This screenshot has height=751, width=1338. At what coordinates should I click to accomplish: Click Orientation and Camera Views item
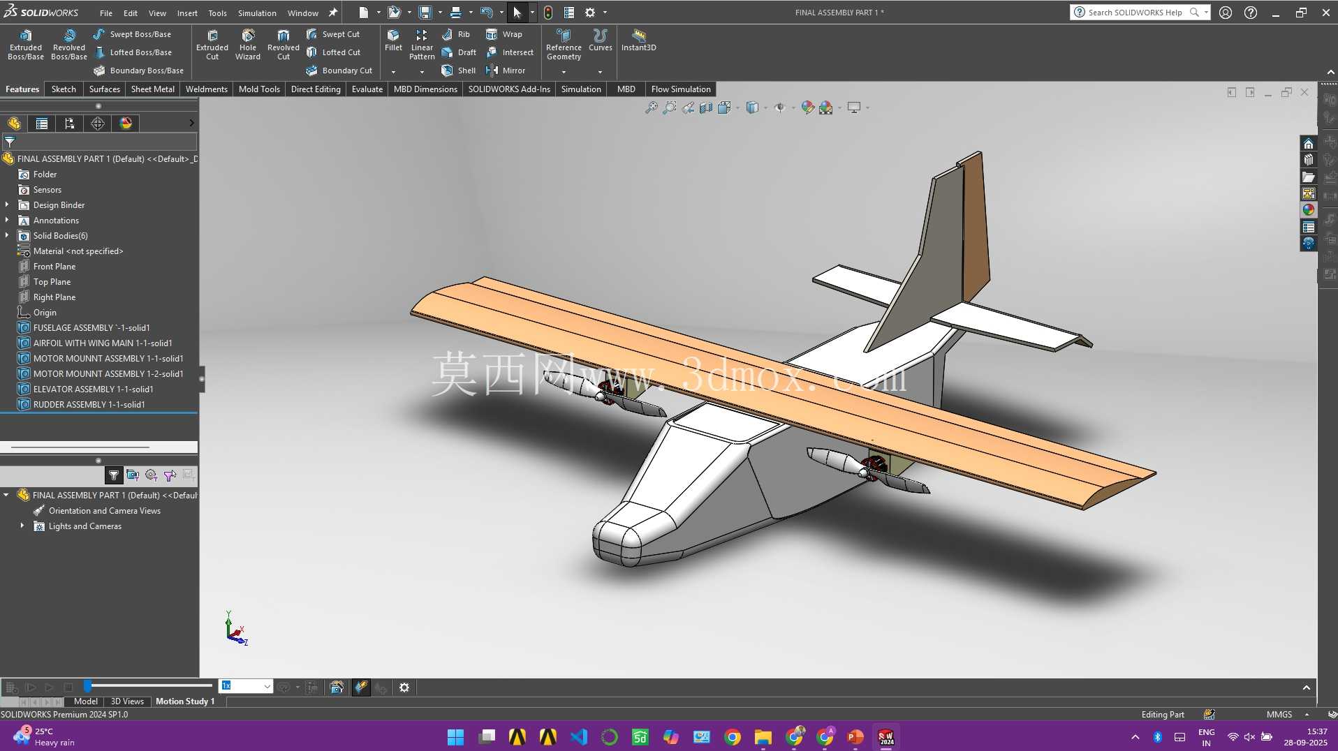point(104,510)
